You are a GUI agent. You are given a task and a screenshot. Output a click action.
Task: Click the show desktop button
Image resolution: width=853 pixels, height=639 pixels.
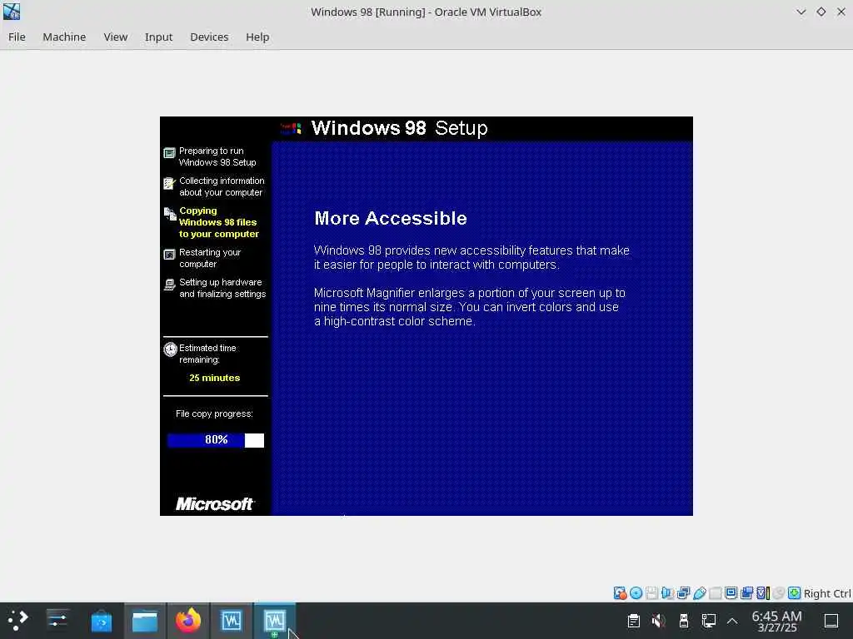click(x=831, y=621)
